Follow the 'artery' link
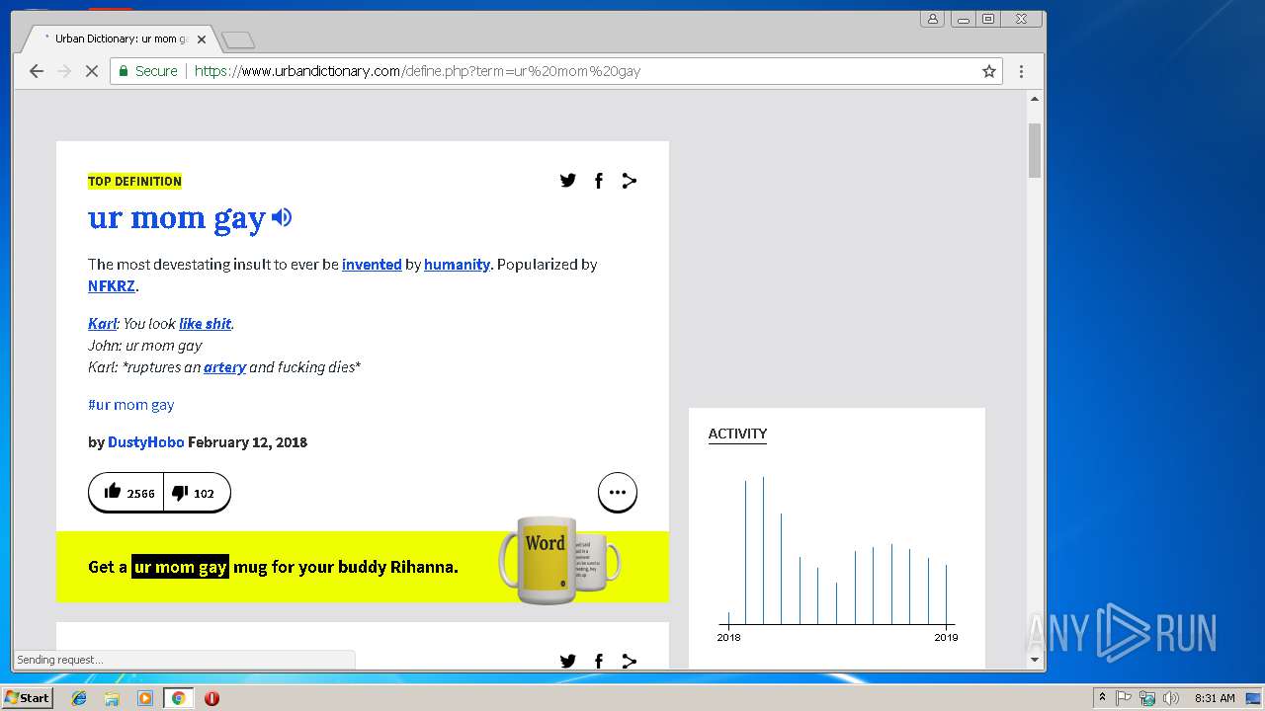Image resolution: width=1265 pixels, height=711 pixels. [224, 367]
